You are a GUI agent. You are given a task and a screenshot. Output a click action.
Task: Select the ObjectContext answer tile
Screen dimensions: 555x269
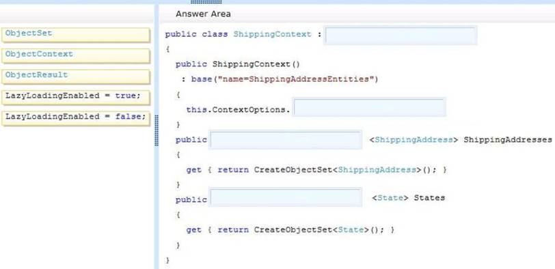point(76,56)
